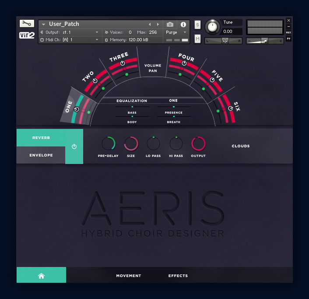Click the PV button on right edge

[288, 39]
